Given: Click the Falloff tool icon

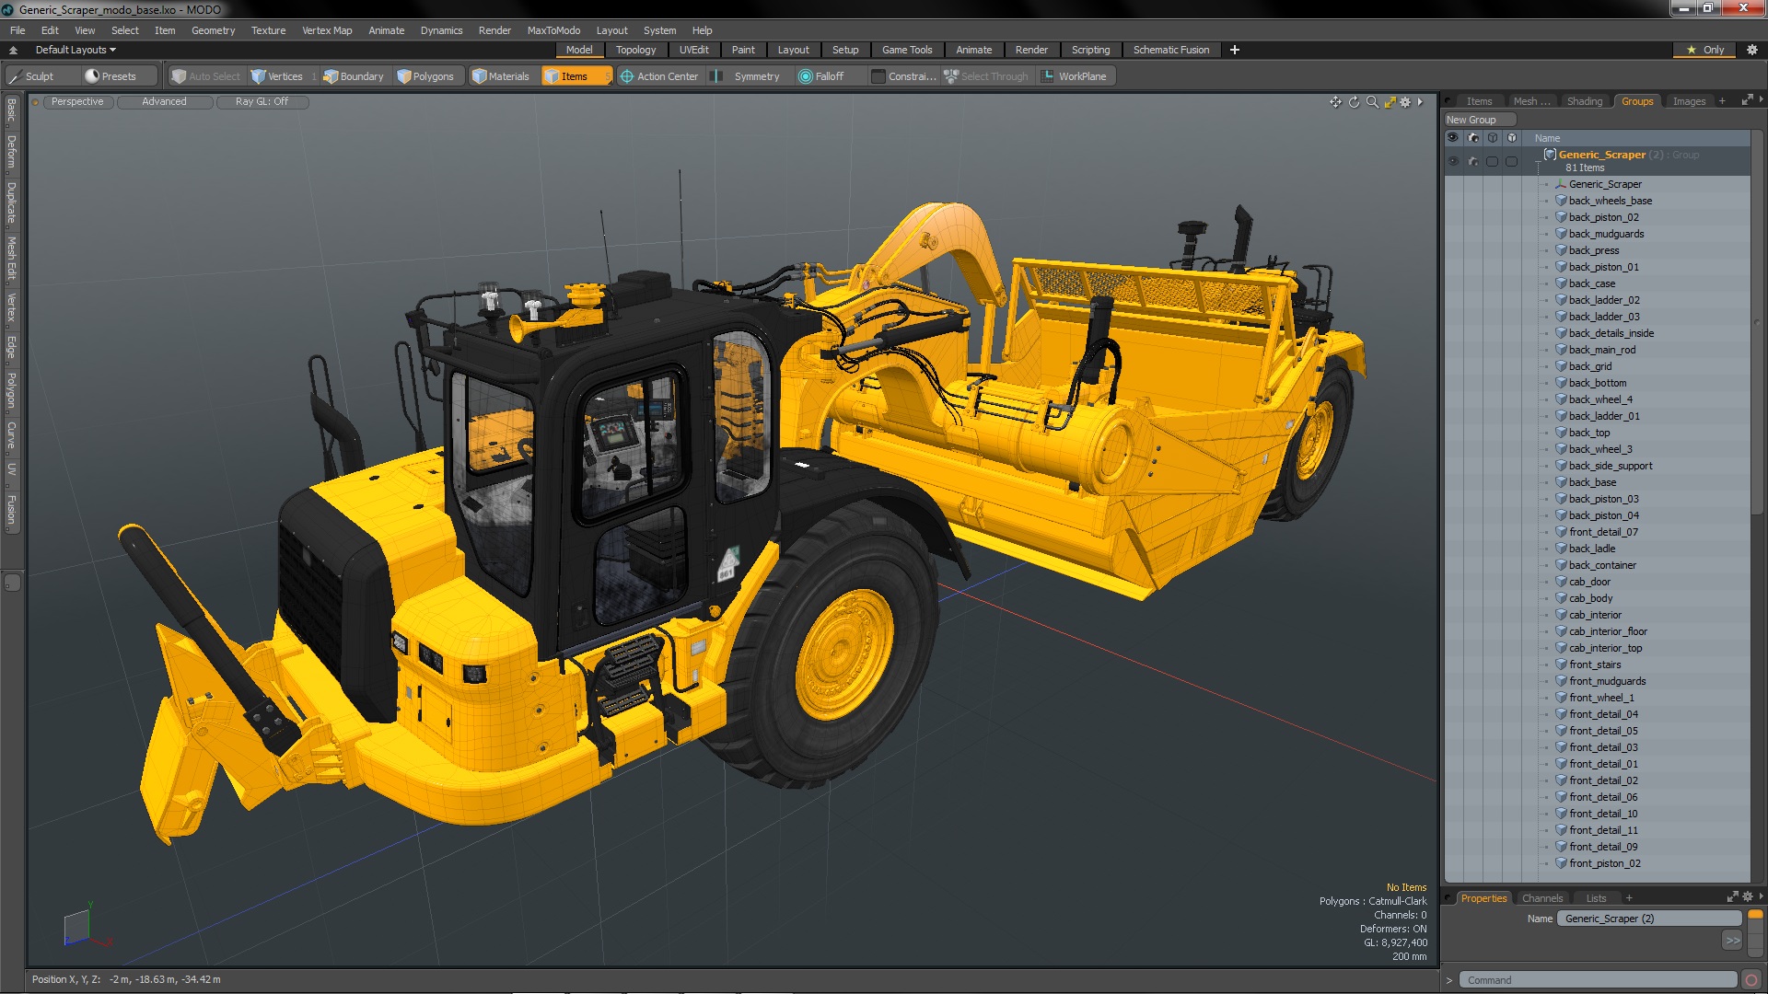Looking at the screenshot, I should click(x=805, y=75).
